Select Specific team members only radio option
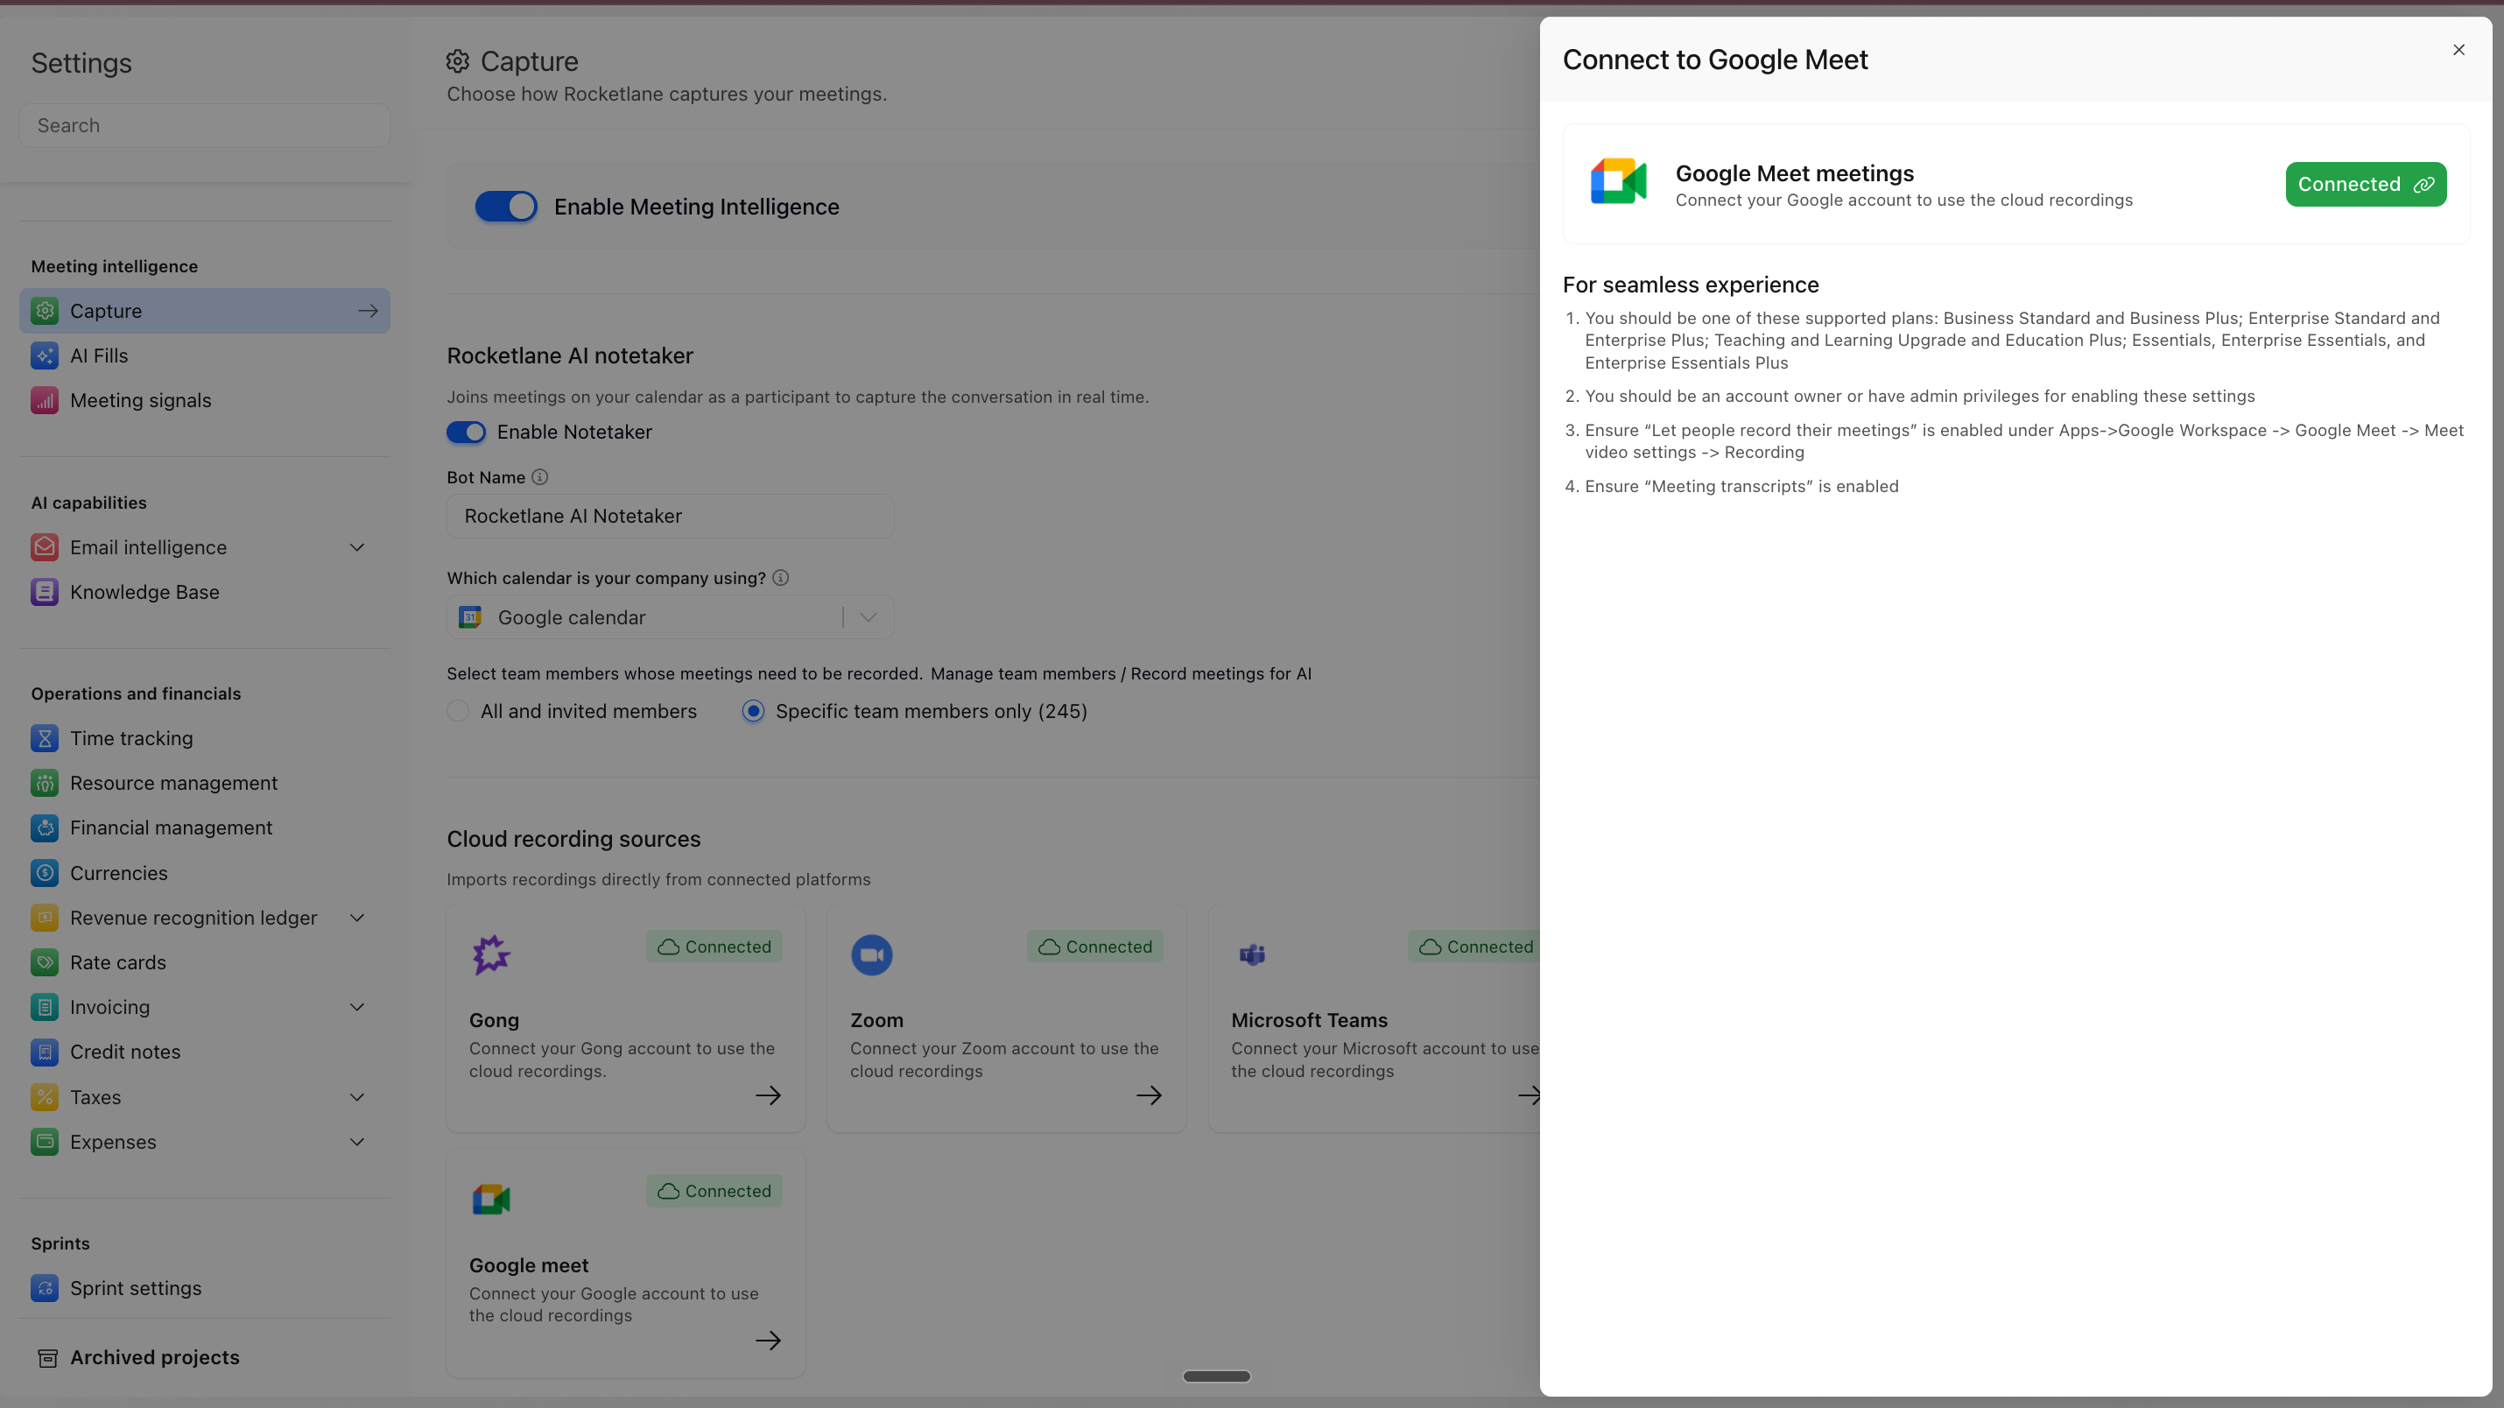This screenshot has width=2504, height=1408. click(752, 711)
